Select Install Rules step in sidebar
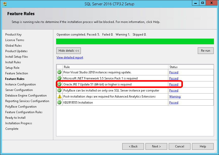 pos(13,62)
